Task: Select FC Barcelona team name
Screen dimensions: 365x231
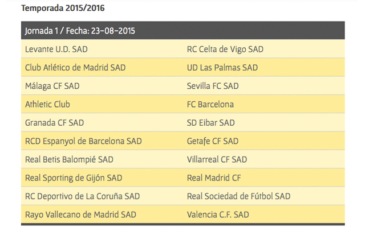Action: click(210, 105)
